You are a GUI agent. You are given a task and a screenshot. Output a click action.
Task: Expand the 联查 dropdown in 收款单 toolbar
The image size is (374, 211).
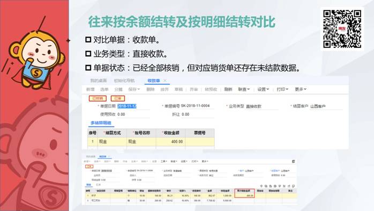coord(244,89)
